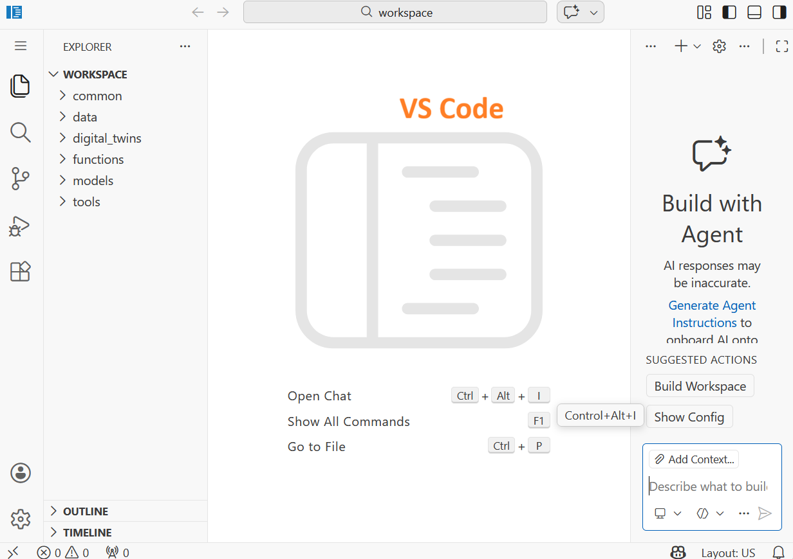Expand the common folder

[x=126, y=96]
